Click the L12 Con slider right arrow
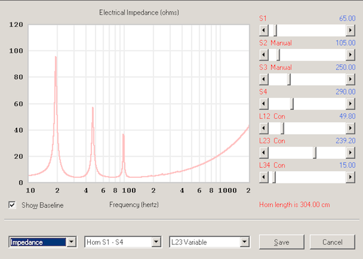This screenshot has width=363, height=259. (350, 128)
